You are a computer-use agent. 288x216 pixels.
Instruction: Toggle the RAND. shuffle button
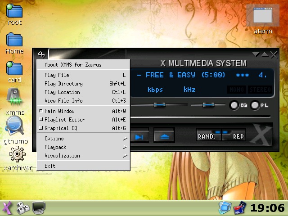[x=208, y=136]
